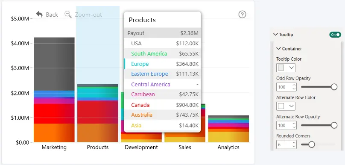Click the Back button label
The height and width of the screenshot is (165, 345).
pyautogui.click(x=52, y=15)
